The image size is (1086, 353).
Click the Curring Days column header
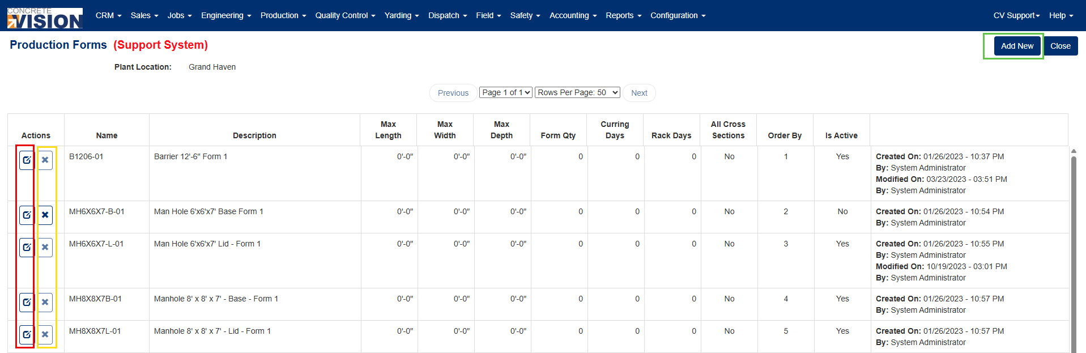click(x=615, y=130)
